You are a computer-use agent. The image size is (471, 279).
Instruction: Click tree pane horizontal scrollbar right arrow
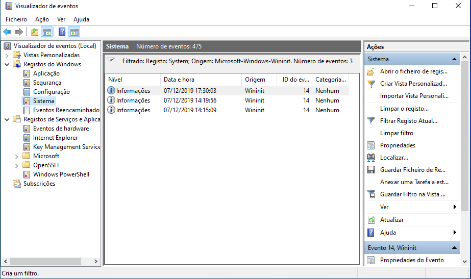(x=96, y=261)
